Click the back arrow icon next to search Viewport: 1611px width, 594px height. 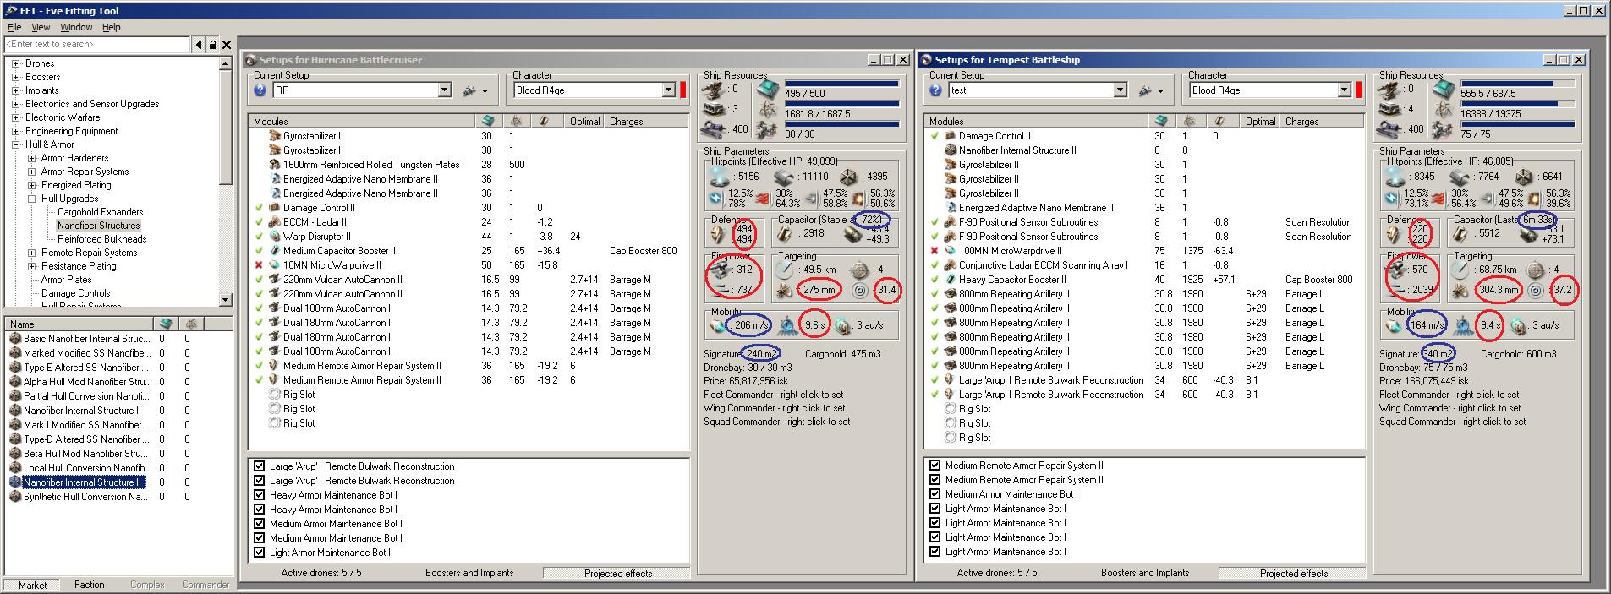[199, 45]
